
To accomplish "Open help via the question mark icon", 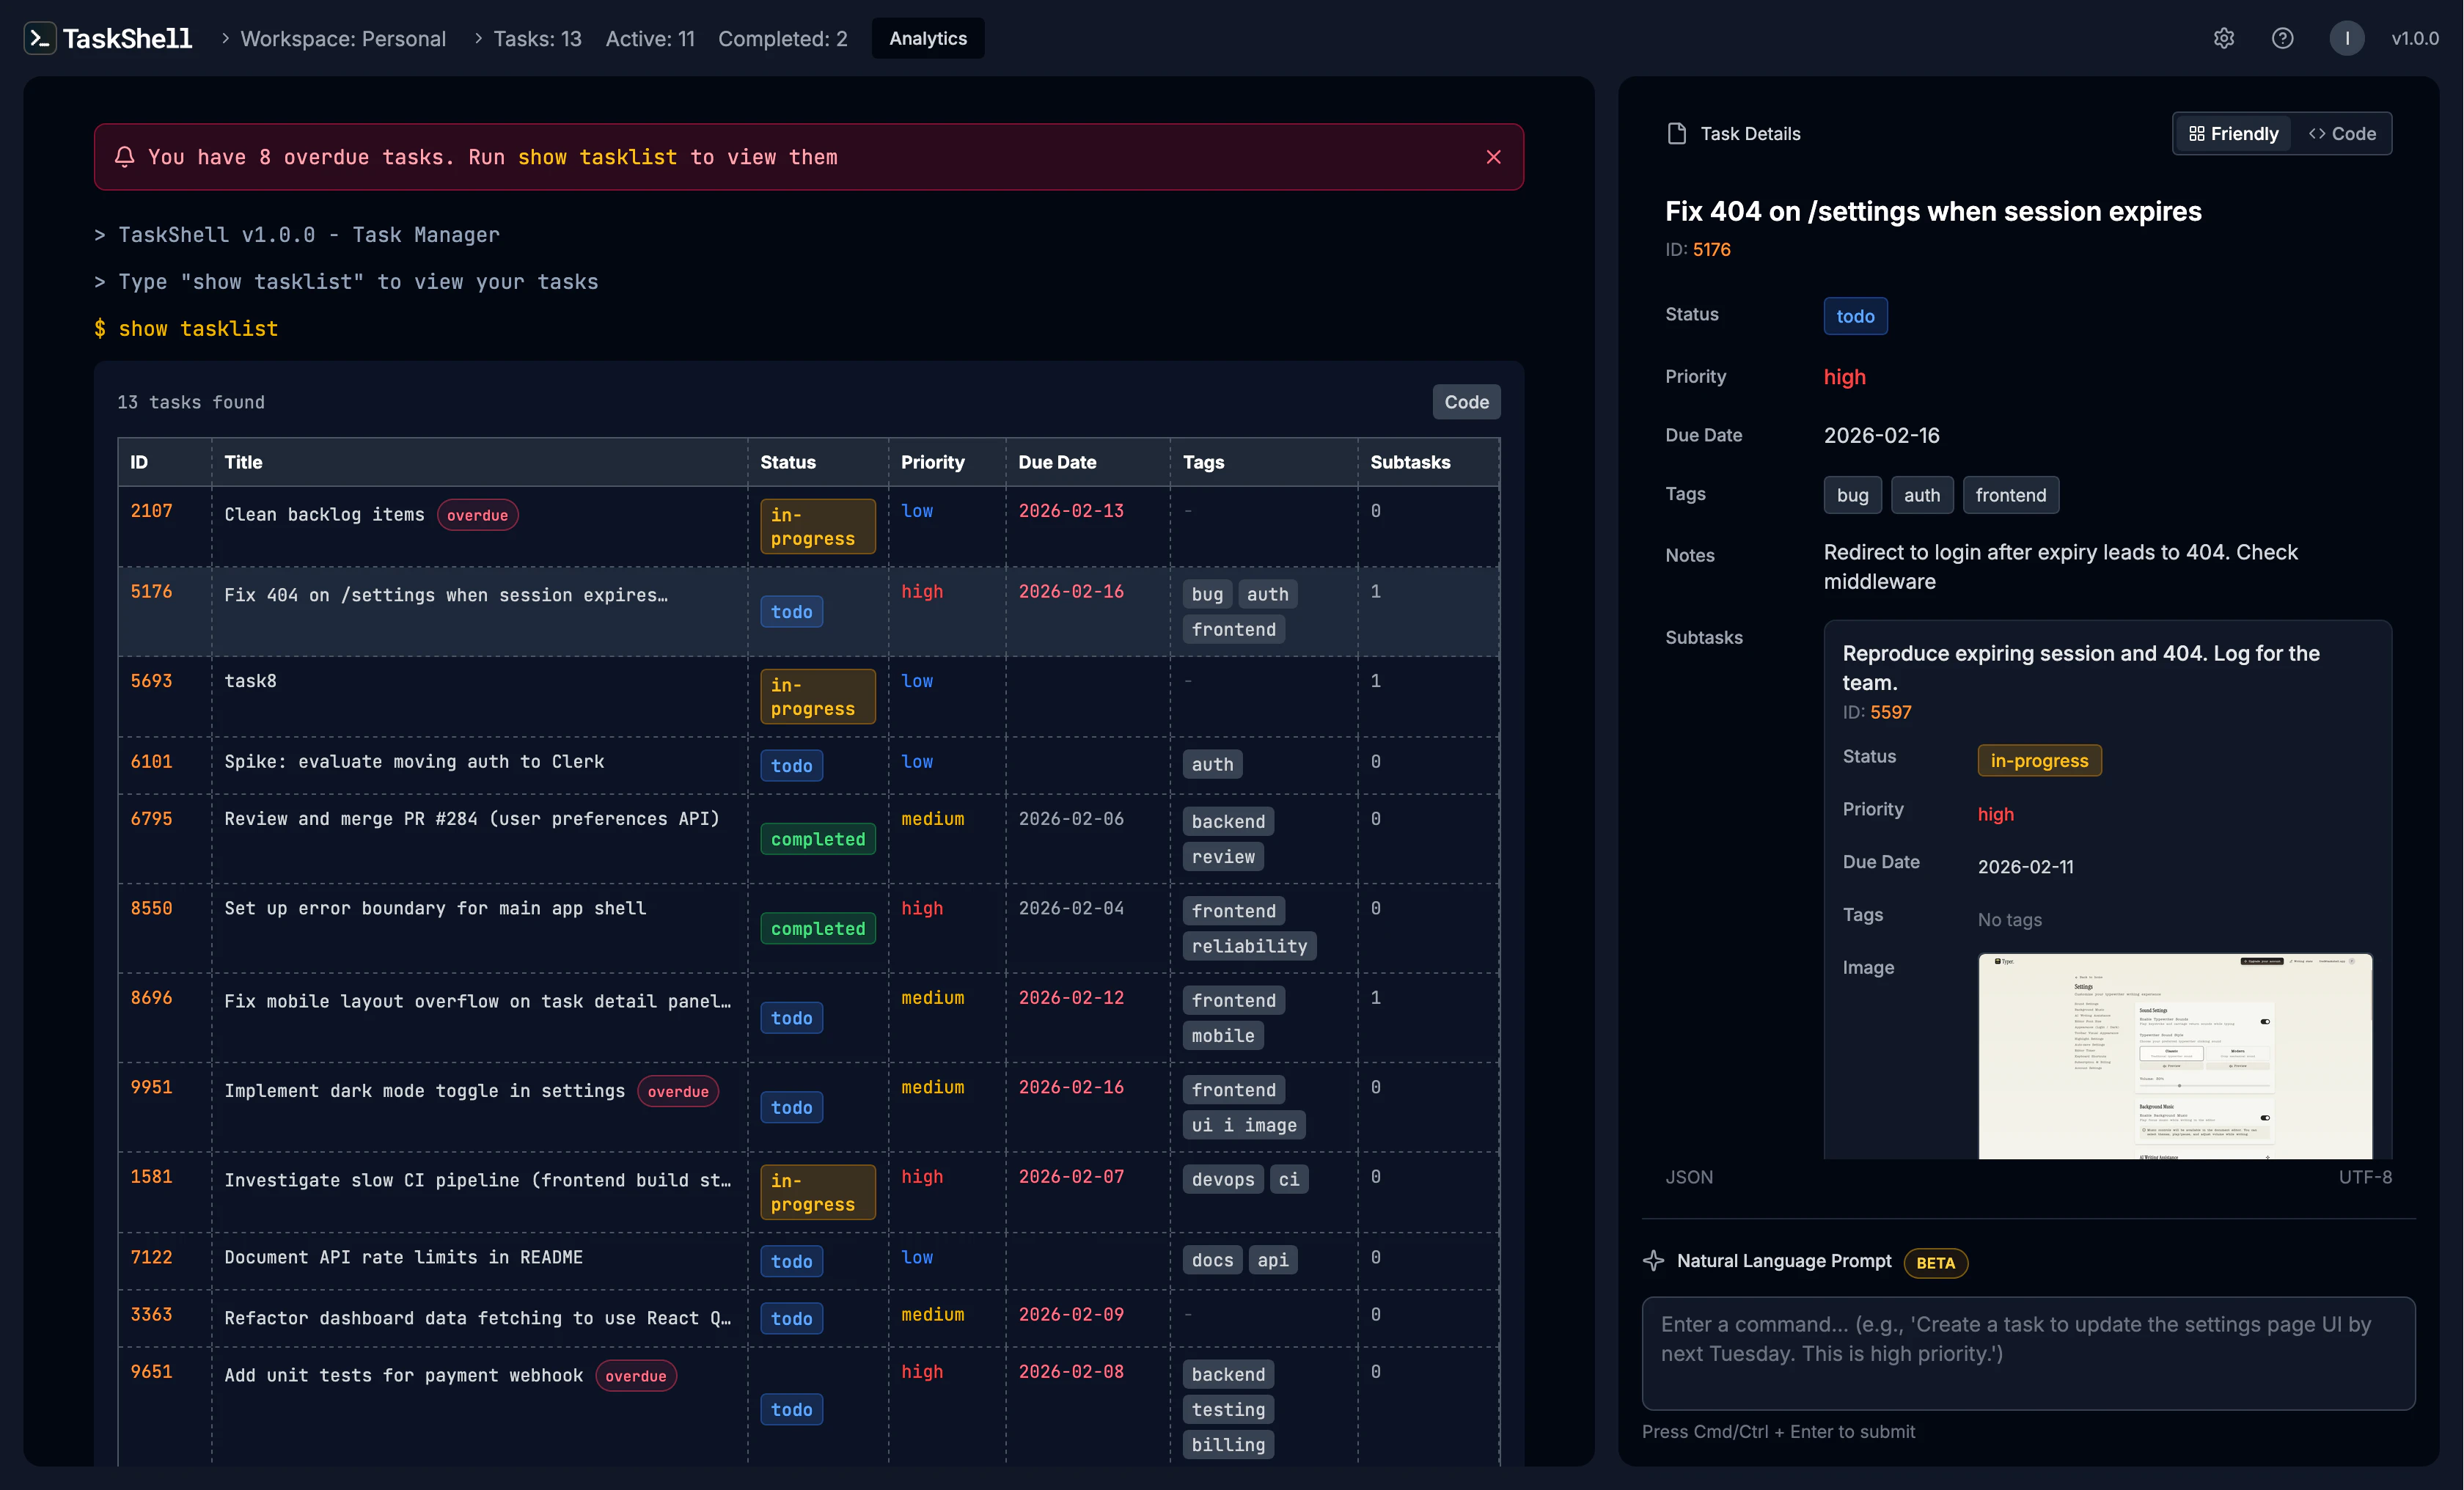I will coord(2283,38).
